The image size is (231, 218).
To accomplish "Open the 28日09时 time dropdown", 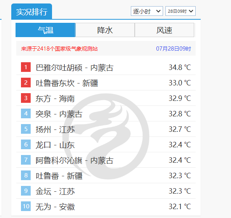I will click(x=180, y=11).
